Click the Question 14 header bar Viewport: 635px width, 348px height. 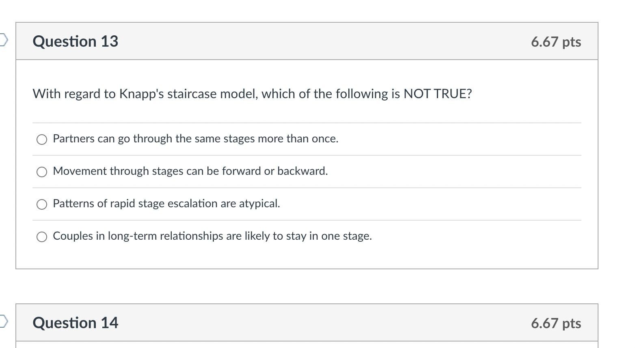coord(305,322)
